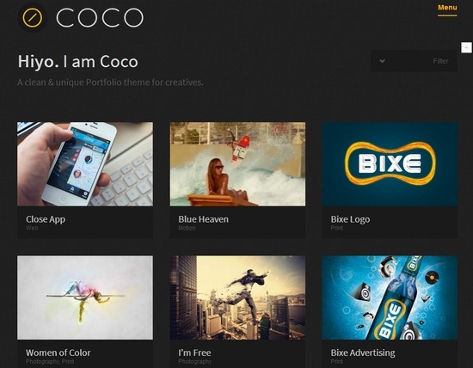Click the yellow circular Coco logo icon

click(x=33, y=17)
